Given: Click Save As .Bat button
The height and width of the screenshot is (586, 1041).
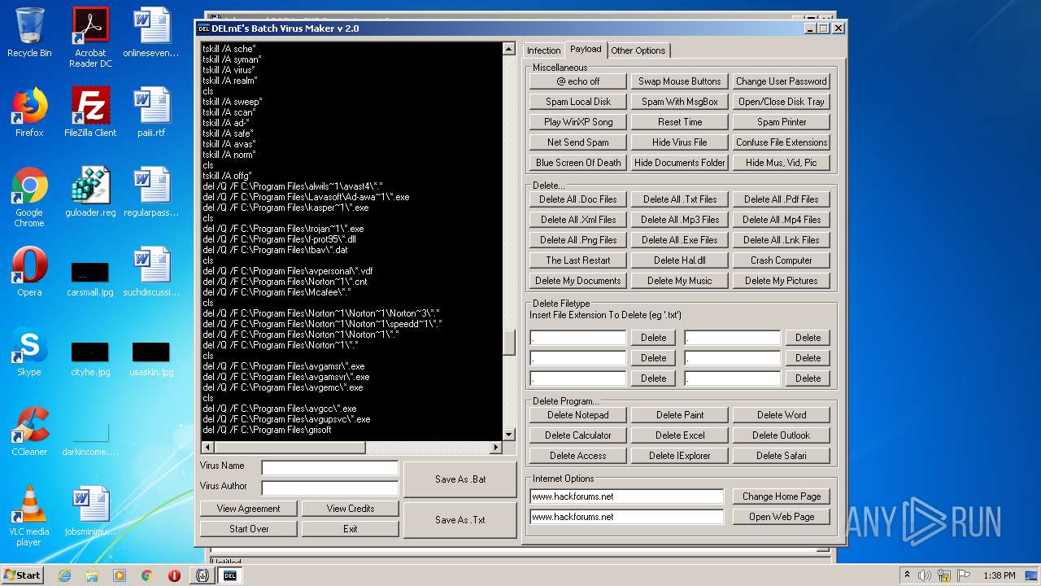Looking at the screenshot, I should click(460, 479).
